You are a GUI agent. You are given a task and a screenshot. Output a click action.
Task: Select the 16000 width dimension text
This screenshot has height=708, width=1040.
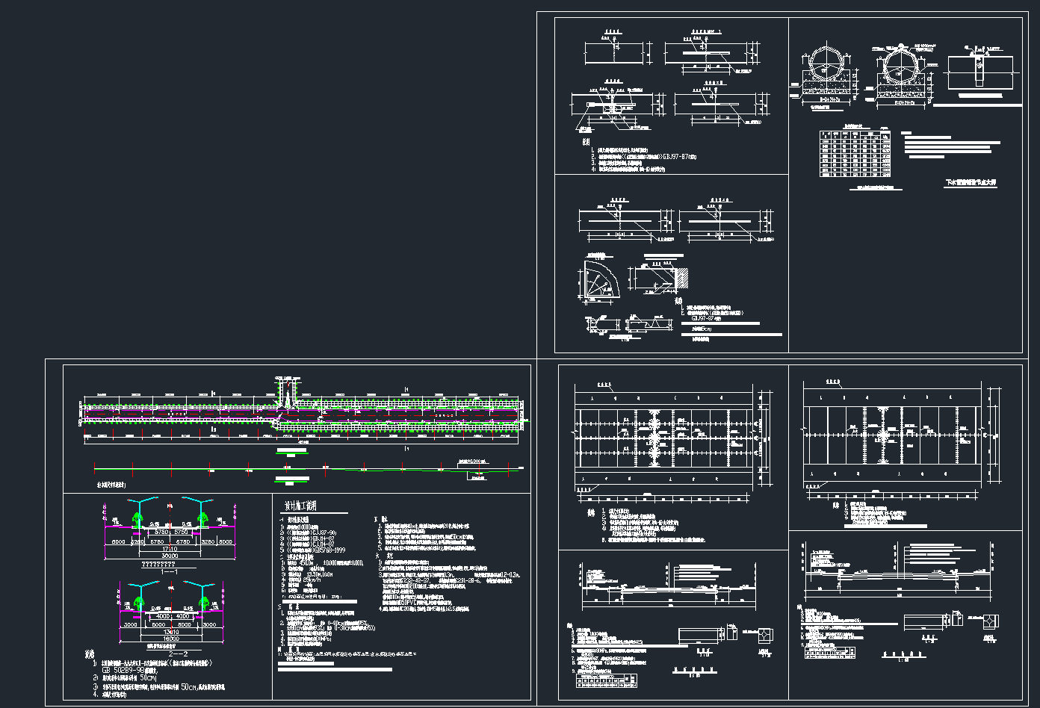pos(171,639)
